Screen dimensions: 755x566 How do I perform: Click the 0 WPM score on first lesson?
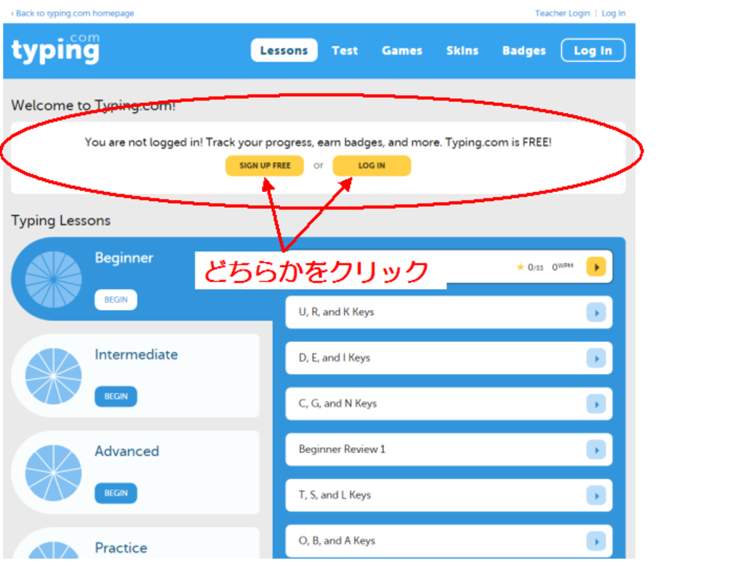[x=562, y=266]
